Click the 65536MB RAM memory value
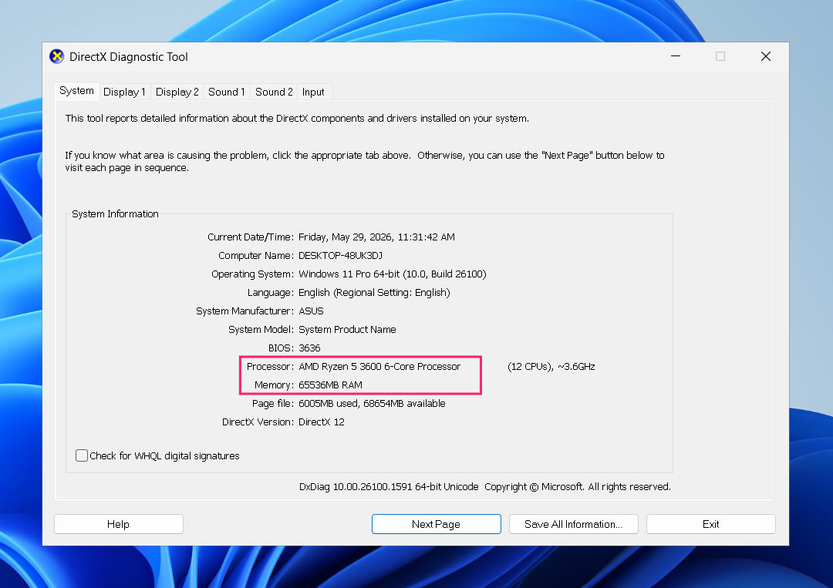833x588 pixels. [x=330, y=385]
